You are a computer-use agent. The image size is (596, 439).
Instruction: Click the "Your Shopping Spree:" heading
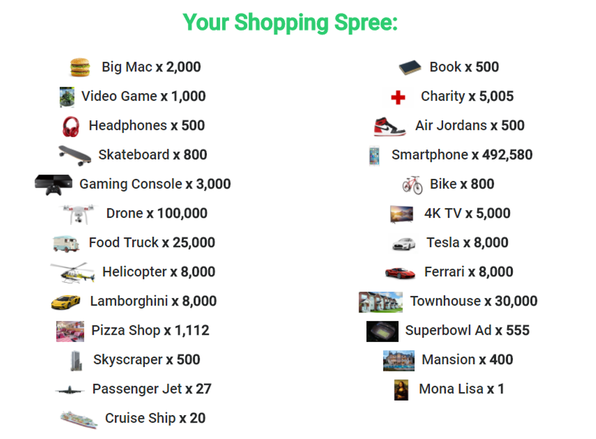290,23
